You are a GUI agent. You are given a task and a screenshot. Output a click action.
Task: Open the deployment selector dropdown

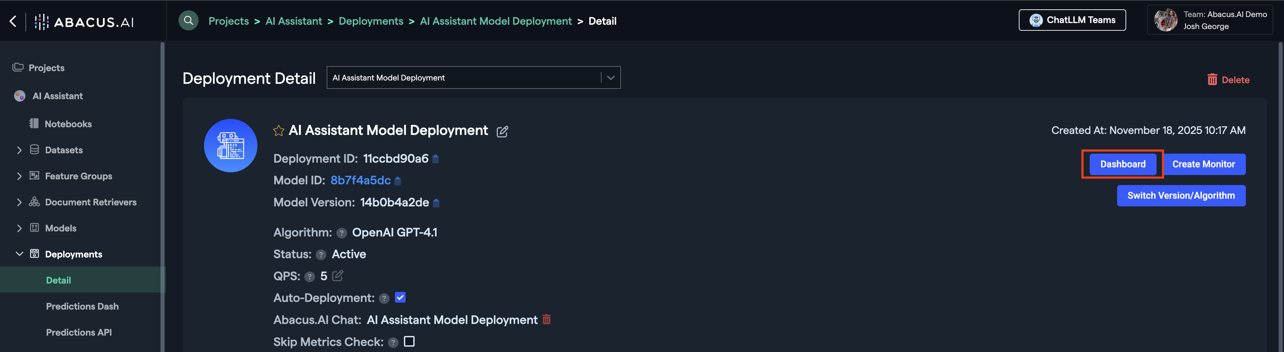coord(610,78)
